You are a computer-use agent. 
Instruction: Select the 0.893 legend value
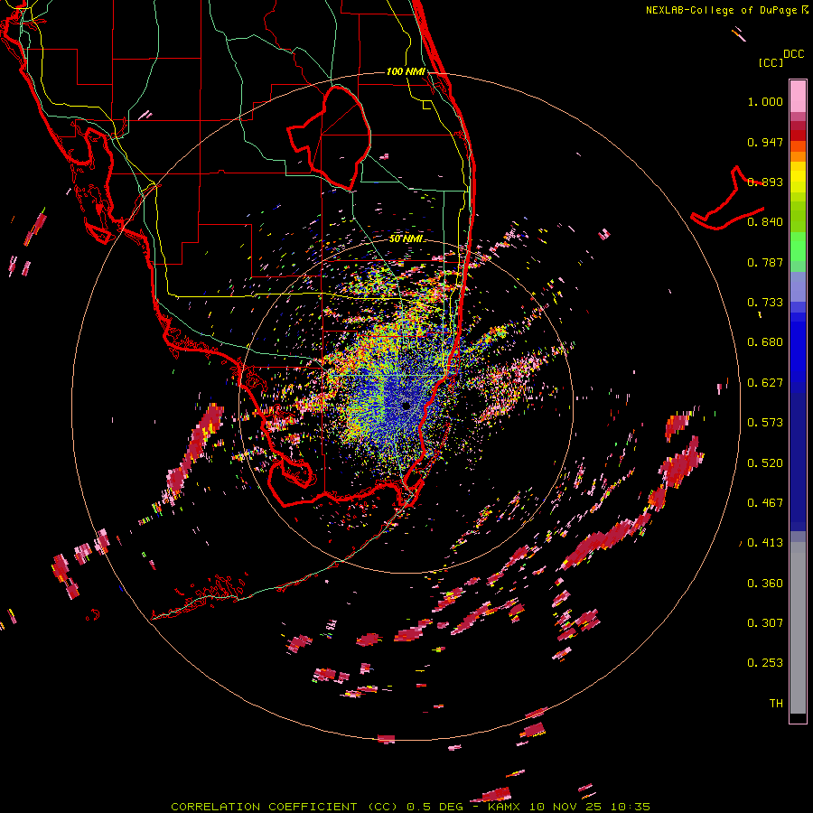click(765, 182)
